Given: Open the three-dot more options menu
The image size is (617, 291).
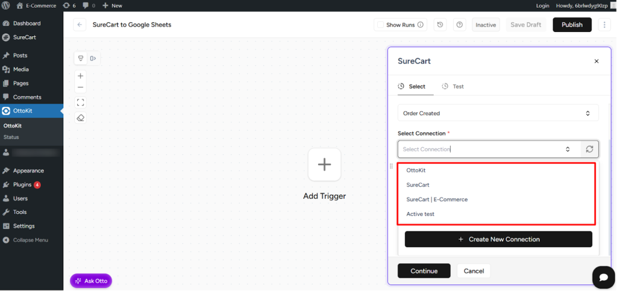Looking at the screenshot, I should coord(603,25).
